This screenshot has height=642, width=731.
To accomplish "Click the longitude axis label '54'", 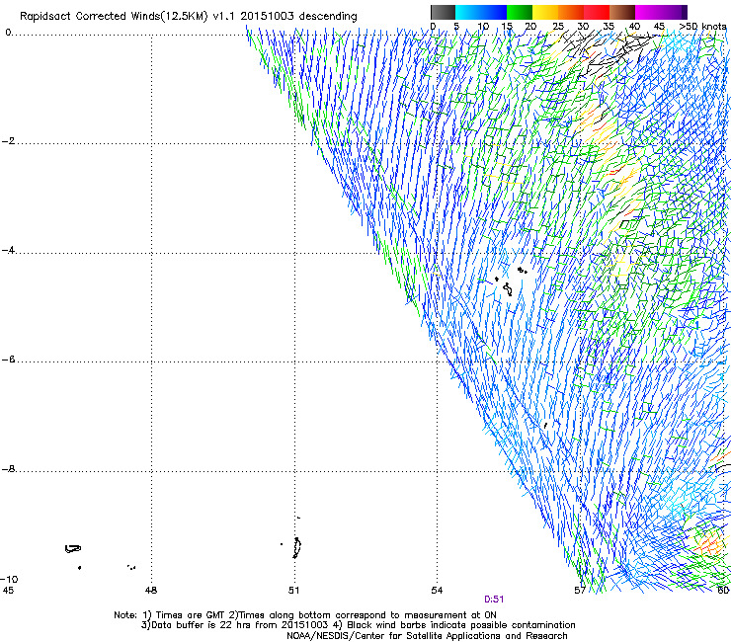I will coord(437,591).
